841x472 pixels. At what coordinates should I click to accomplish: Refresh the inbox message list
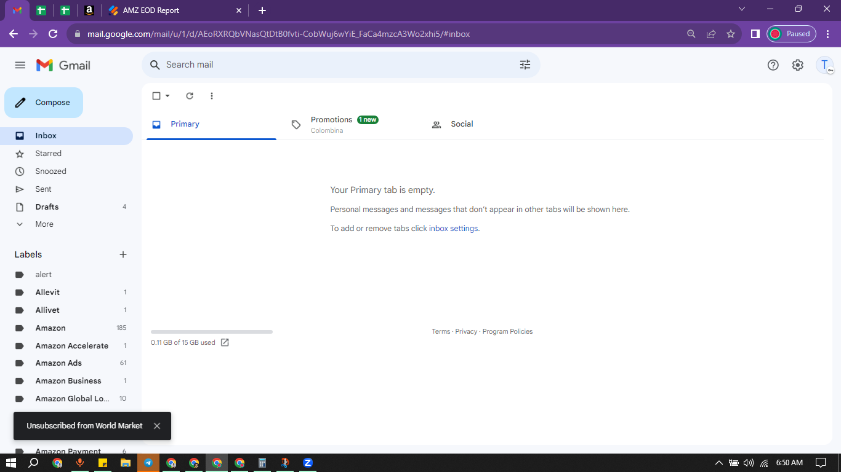coord(190,96)
